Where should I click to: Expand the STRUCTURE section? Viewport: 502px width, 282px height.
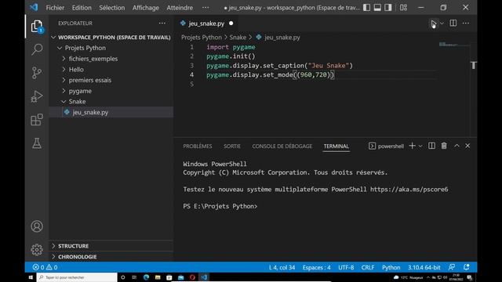tap(111, 246)
